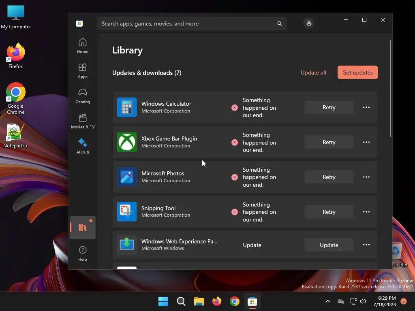This screenshot has height=311, width=415.
Task: Go to the Gaming section
Action: tap(83, 96)
